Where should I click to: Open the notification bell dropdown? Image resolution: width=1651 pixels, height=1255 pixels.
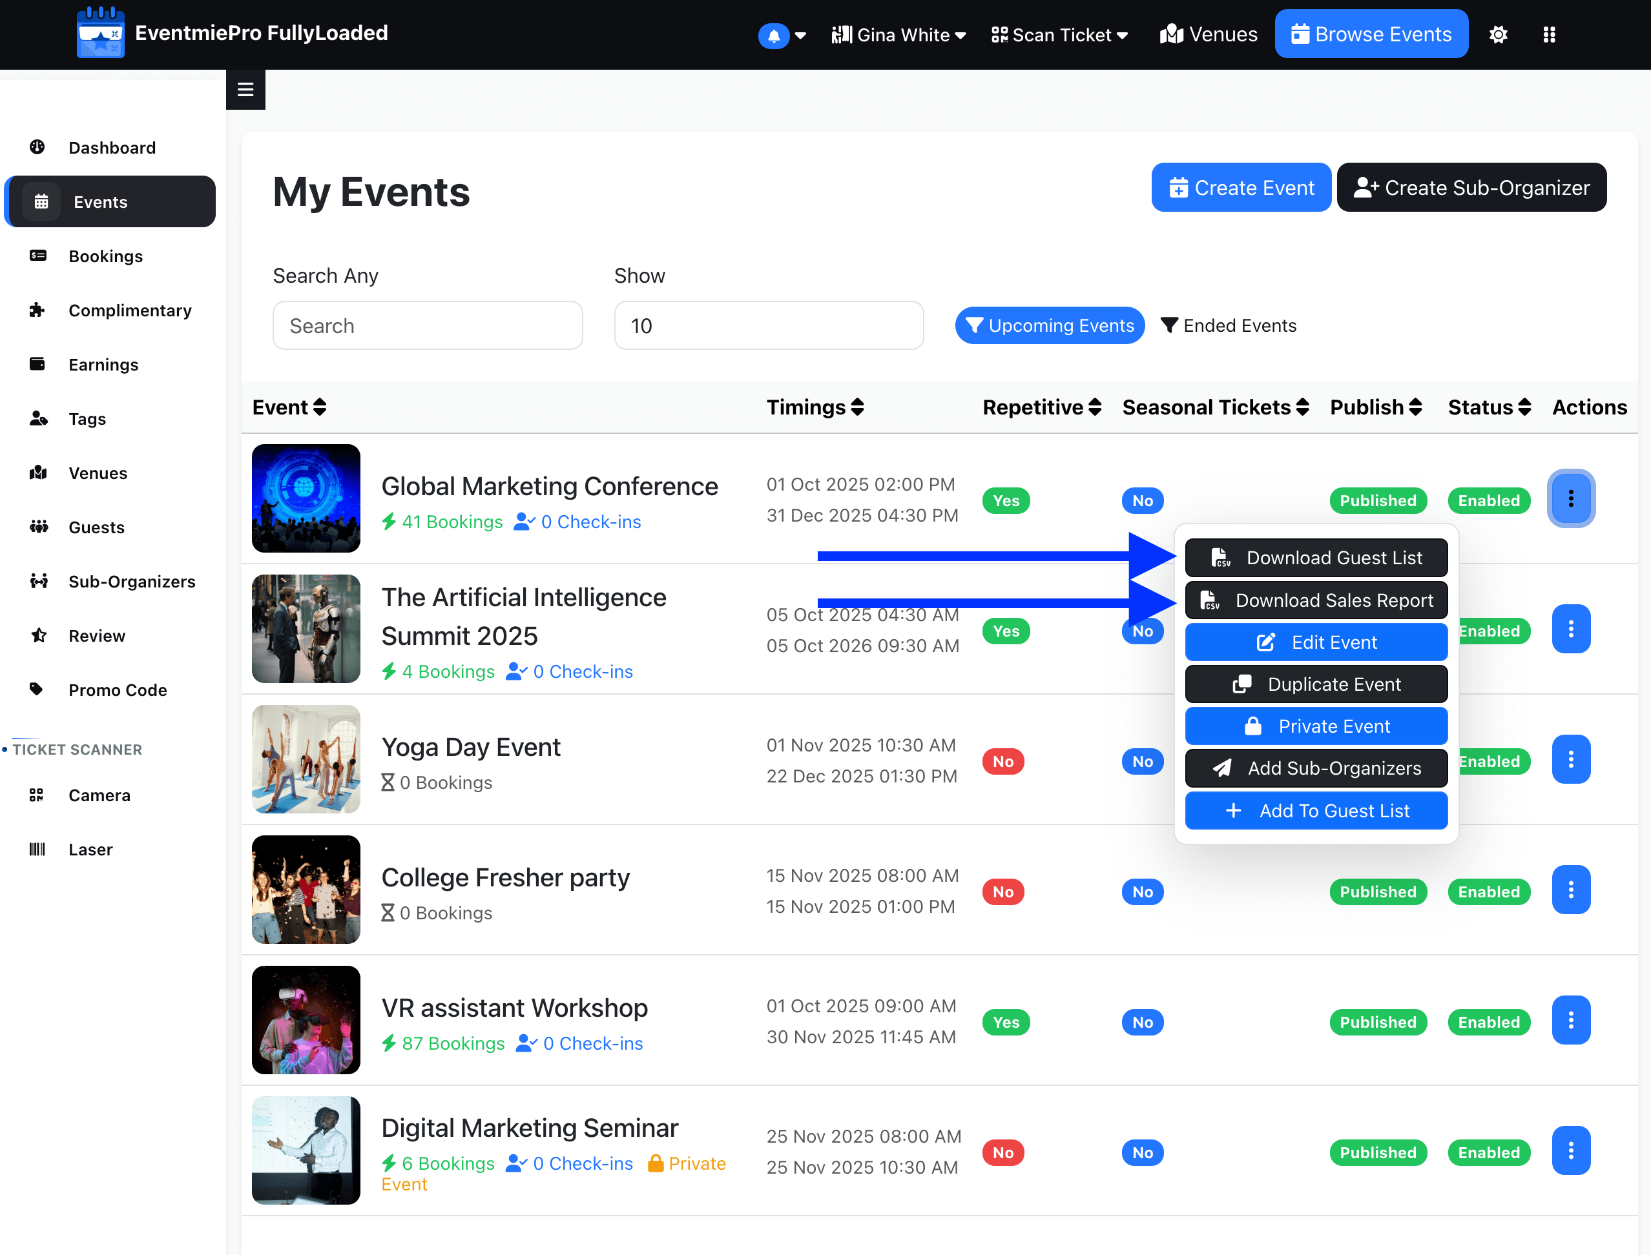pos(782,35)
